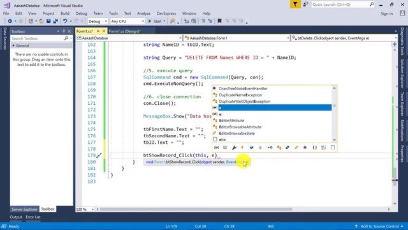Filter IntelliSense by constants icon
Viewport: 408px width, 230px height.
(225, 148)
